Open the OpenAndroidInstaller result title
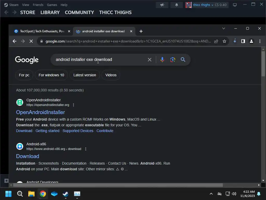 click(x=41, y=112)
